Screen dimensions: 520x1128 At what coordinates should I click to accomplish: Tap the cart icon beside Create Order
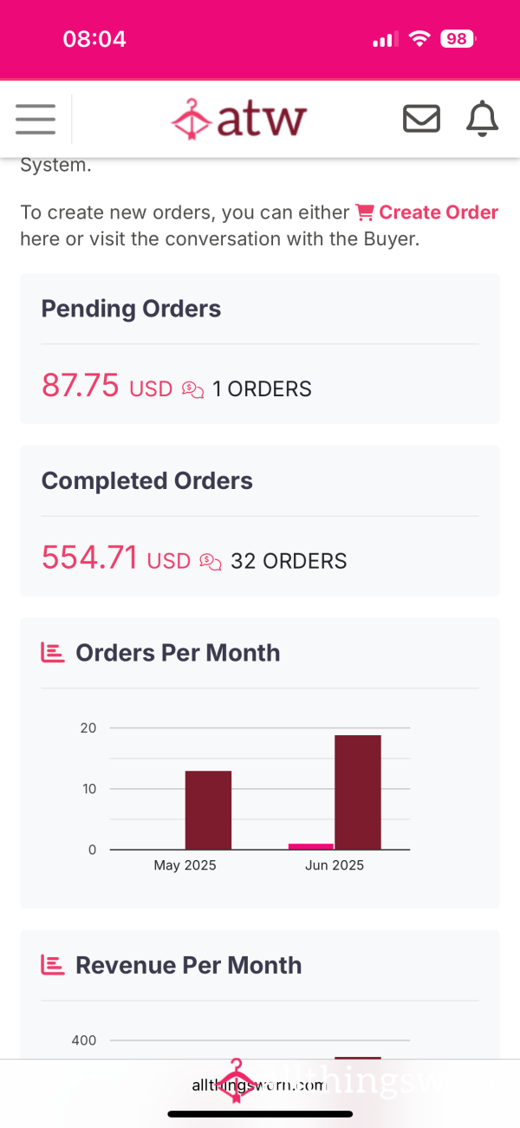365,212
